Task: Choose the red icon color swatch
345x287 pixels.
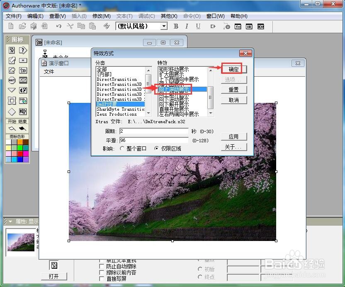Action: click(20, 153)
